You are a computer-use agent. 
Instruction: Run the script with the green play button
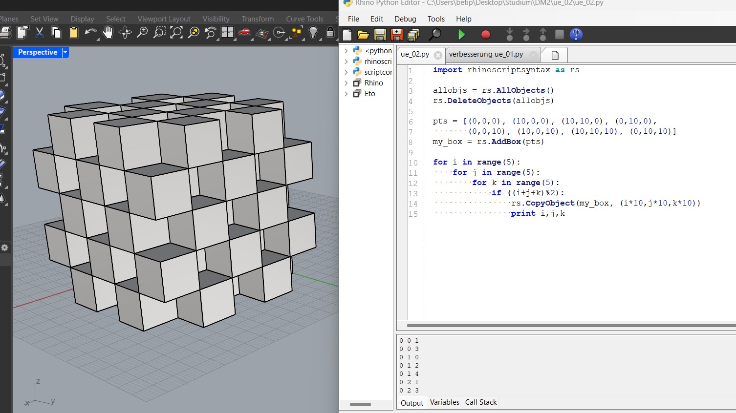(461, 34)
